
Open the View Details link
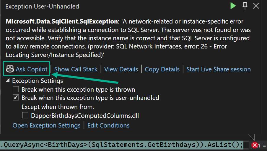point(121,69)
